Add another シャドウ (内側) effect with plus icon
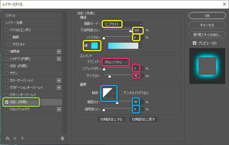The width and height of the screenshot is (229, 145). point(59,59)
